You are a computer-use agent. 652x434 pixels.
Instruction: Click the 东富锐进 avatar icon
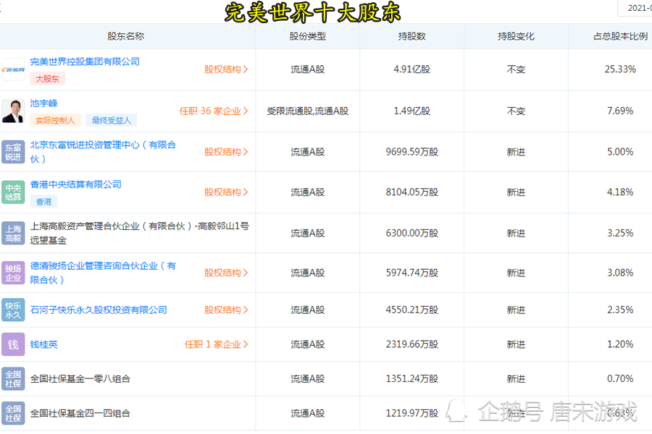pos(13,152)
